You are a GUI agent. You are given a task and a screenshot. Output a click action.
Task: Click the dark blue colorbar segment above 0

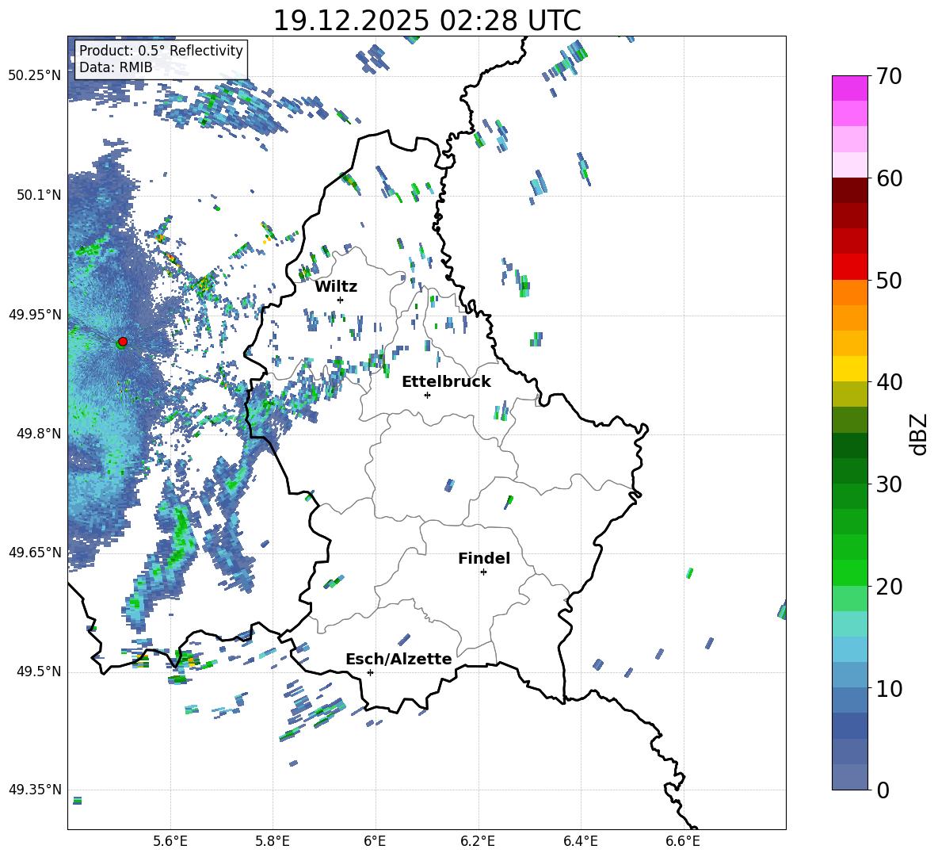[x=850, y=777]
